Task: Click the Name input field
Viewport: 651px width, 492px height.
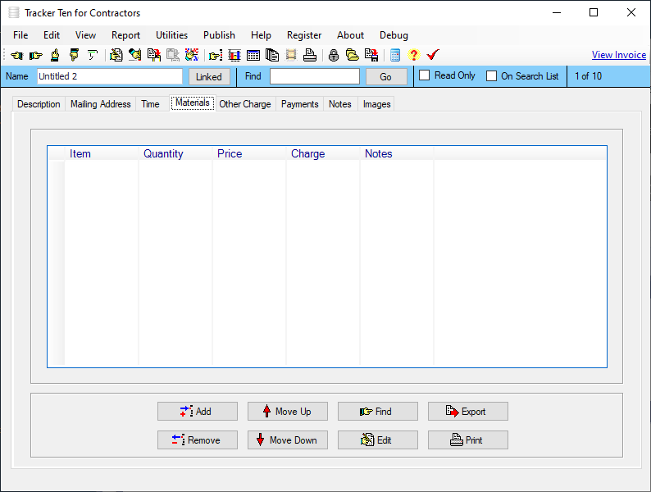Action: [x=110, y=76]
